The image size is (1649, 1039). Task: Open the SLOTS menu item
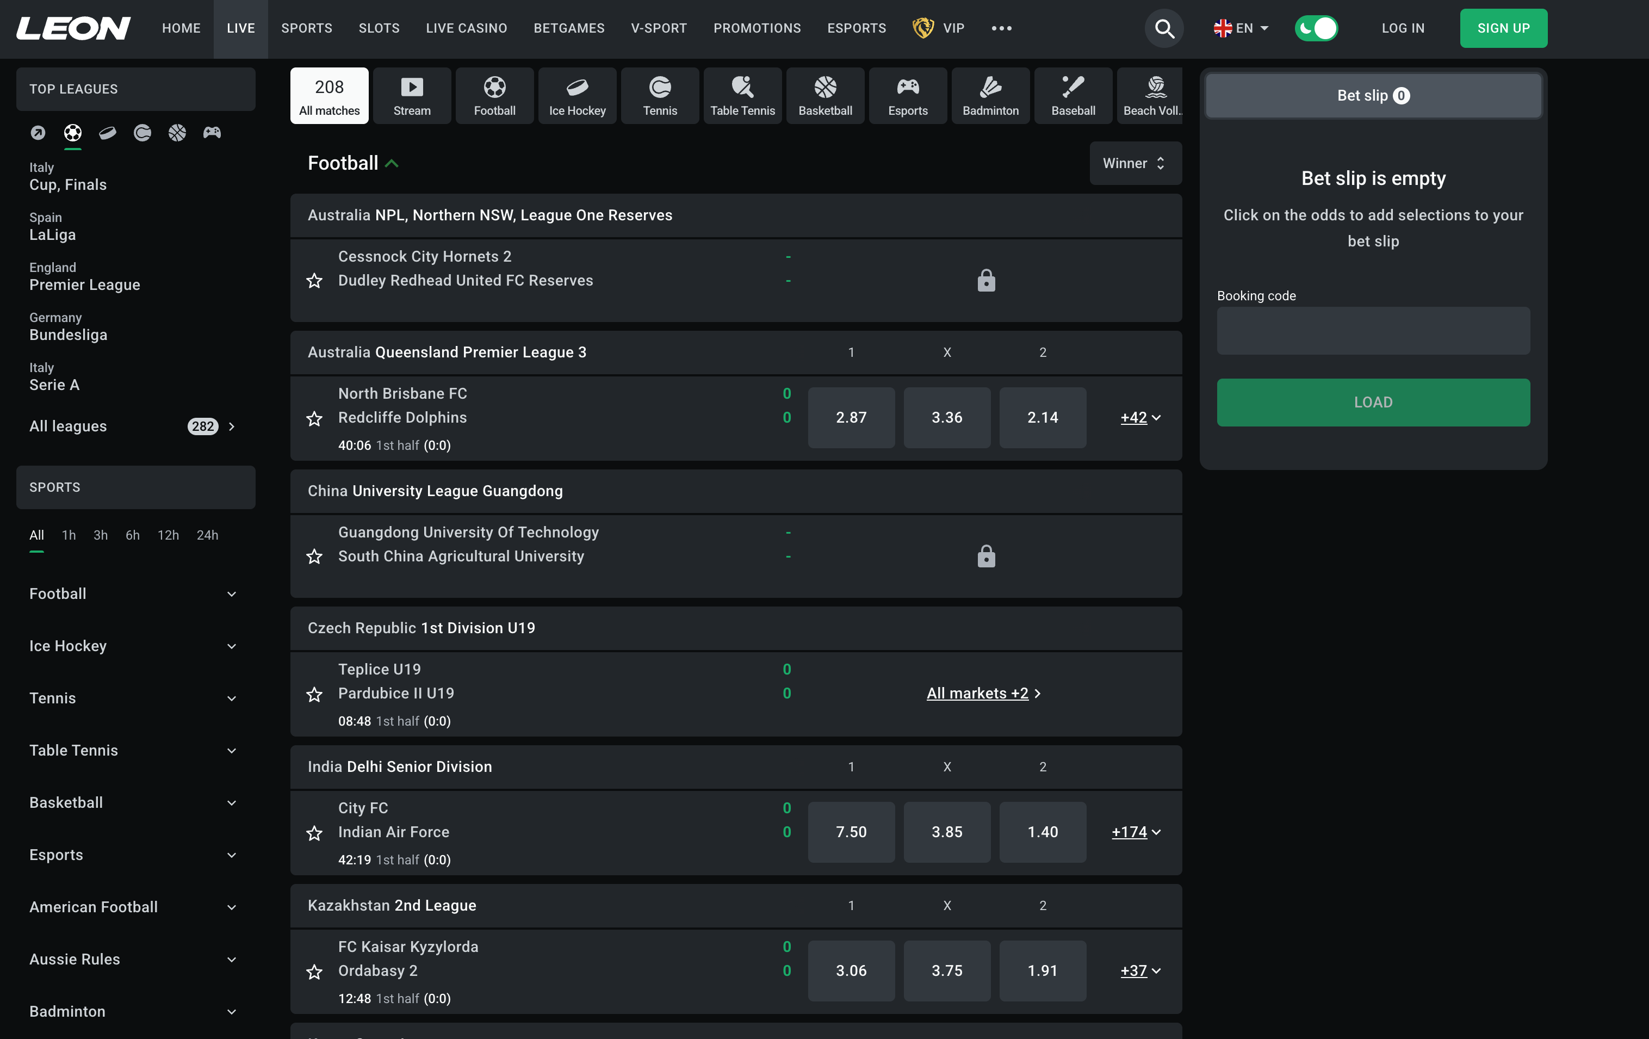coord(379,28)
